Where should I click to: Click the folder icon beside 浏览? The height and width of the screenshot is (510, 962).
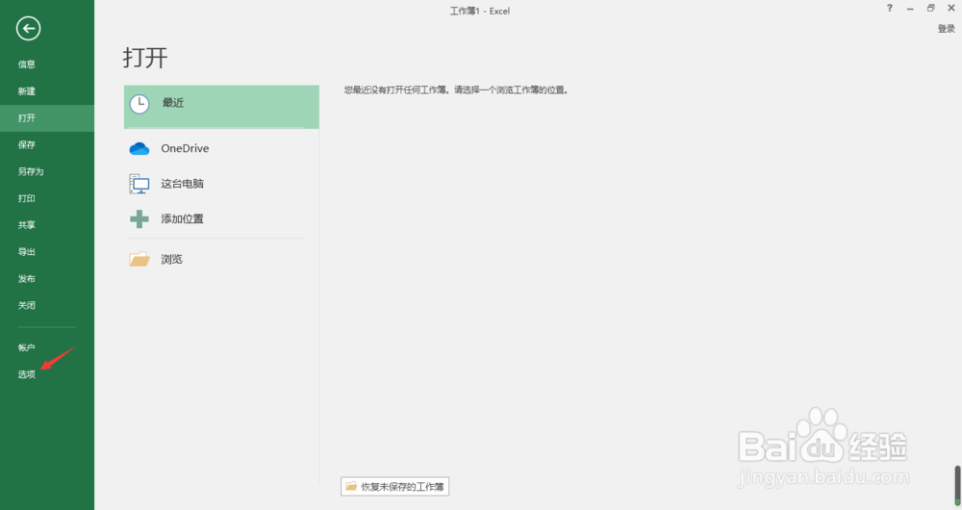(x=139, y=259)
